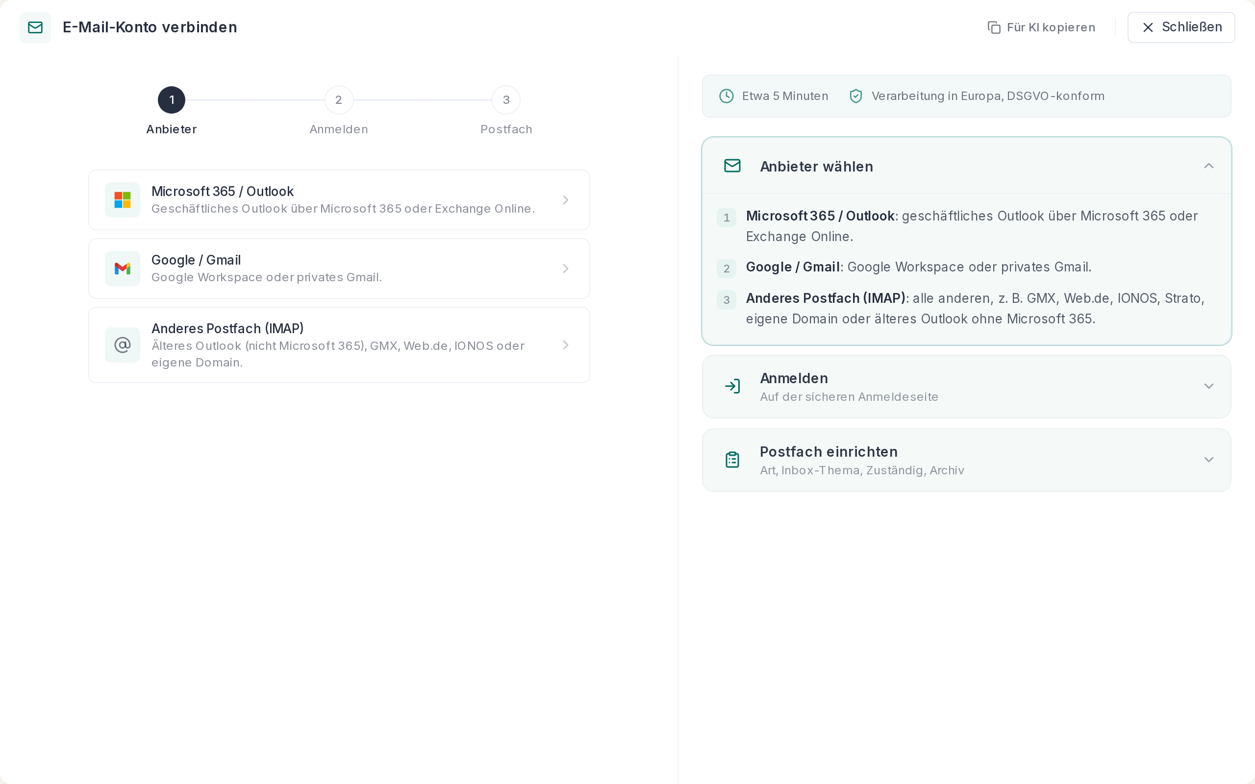Screen dimensions: 1255x784
Task: Open Google / Gmail row arrow
Action: click(x=565, y=269)
